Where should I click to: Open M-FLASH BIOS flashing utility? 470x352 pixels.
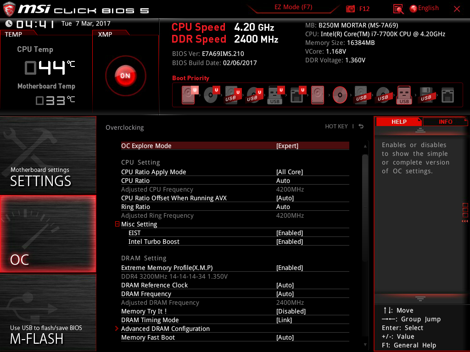48,313
